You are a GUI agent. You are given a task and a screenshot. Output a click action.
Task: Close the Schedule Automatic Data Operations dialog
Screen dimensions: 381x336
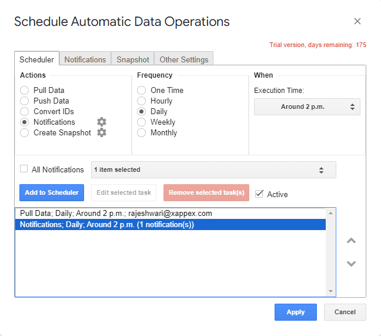357,21
